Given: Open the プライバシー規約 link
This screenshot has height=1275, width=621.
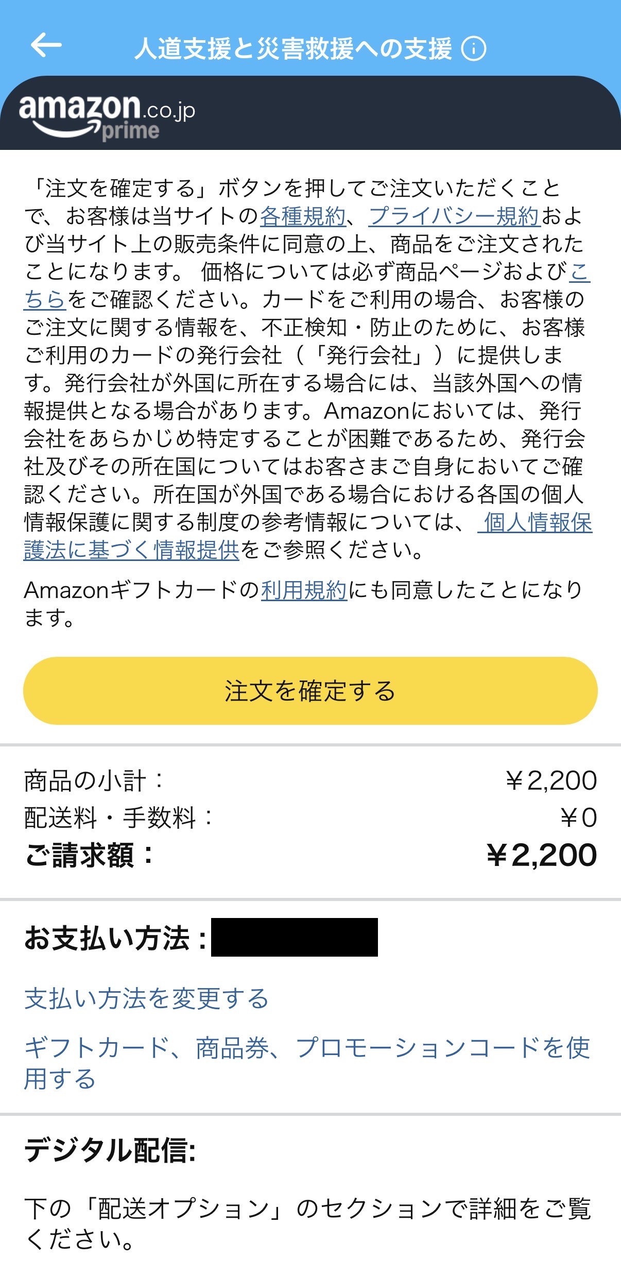Looking at the screenshot, I should click(454, 216).
